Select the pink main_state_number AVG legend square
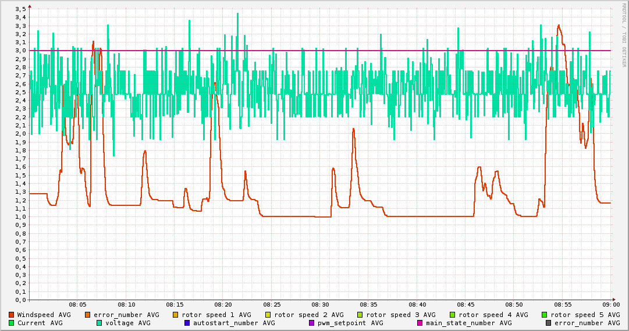The width and height of the screenshot is (629, 331). tap(420, 323)
